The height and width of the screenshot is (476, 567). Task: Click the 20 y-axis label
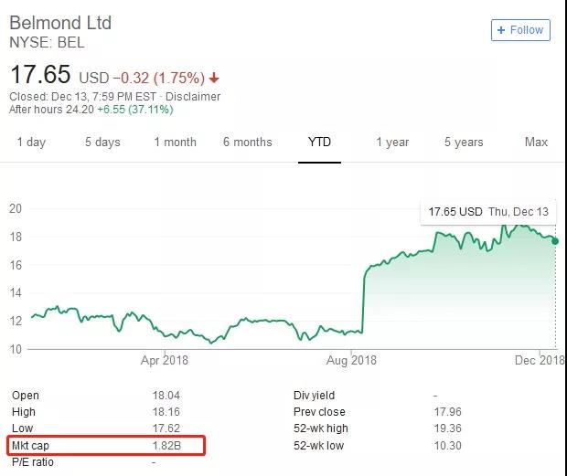point(16,208)
